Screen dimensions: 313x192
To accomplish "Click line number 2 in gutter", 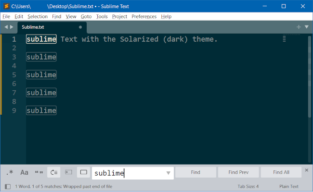I will pos(14,48).
